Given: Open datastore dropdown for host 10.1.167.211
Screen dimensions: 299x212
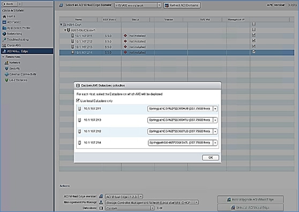Looking at the screenshot, I should coord(183,108).
